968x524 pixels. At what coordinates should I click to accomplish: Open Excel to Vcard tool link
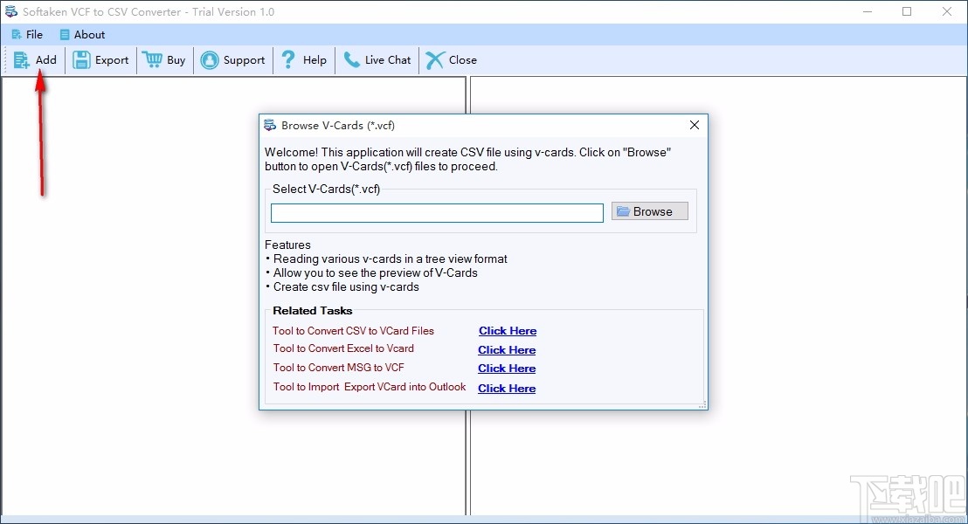pyautogui.click(x=507, y=349)
